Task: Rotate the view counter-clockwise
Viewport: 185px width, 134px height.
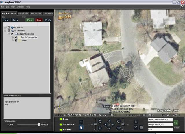Action: (x=100, y=122)
